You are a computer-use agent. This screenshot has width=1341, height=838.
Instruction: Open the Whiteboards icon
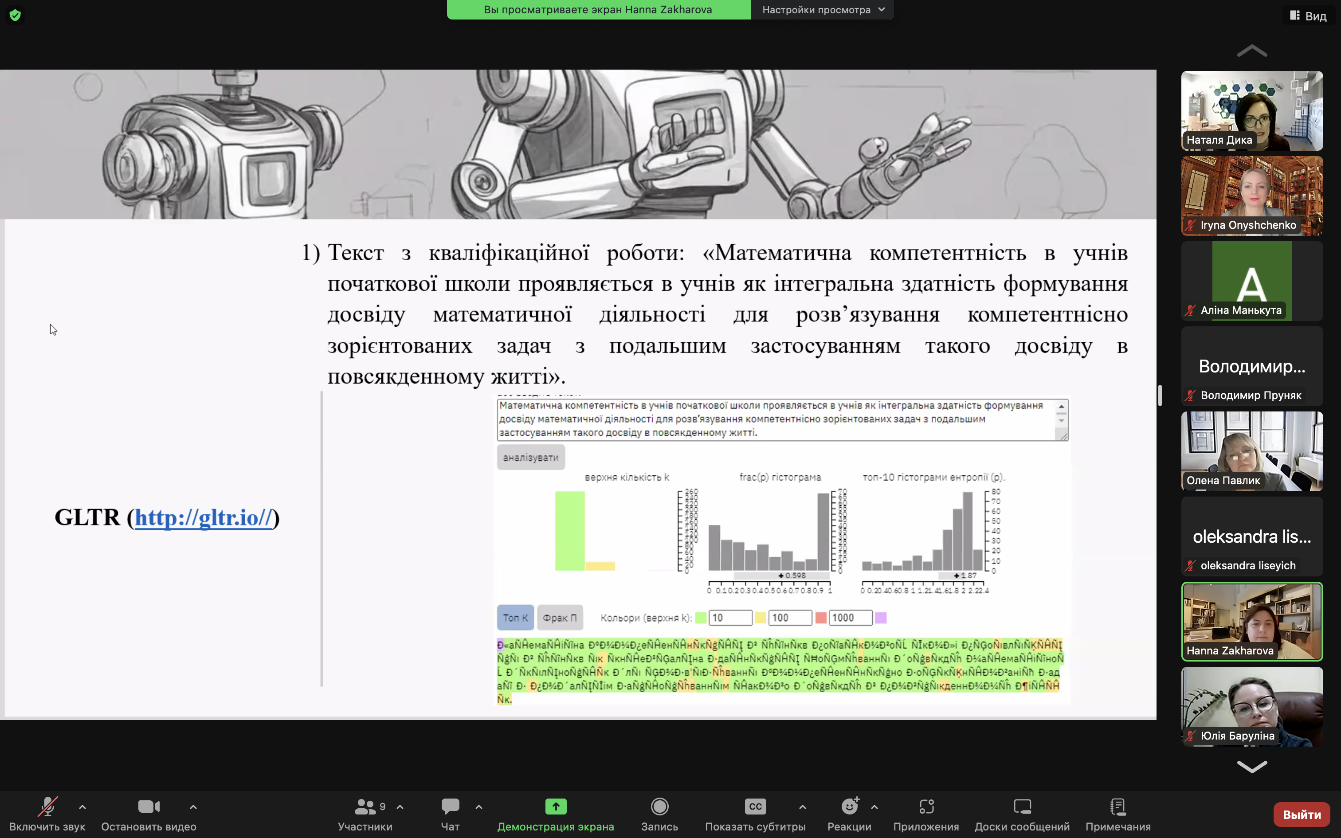point(1022,807)
